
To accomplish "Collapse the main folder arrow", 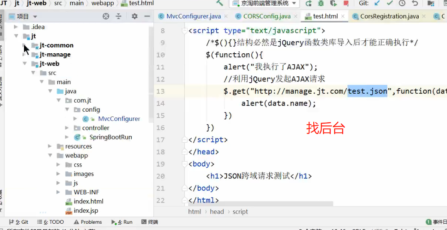I will (42, 82).
